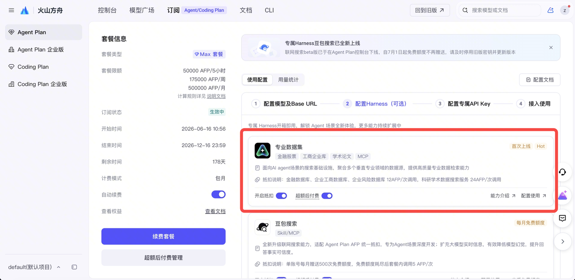575x280 pixels.
Task: Dismiss the 专属Harness豆包搜索 announcement banner
Action: 551,48
